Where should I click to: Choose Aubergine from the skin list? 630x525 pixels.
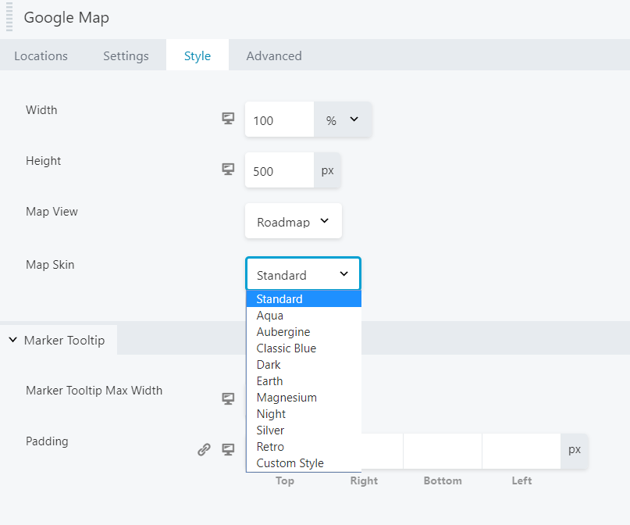[x=283, y=332]
